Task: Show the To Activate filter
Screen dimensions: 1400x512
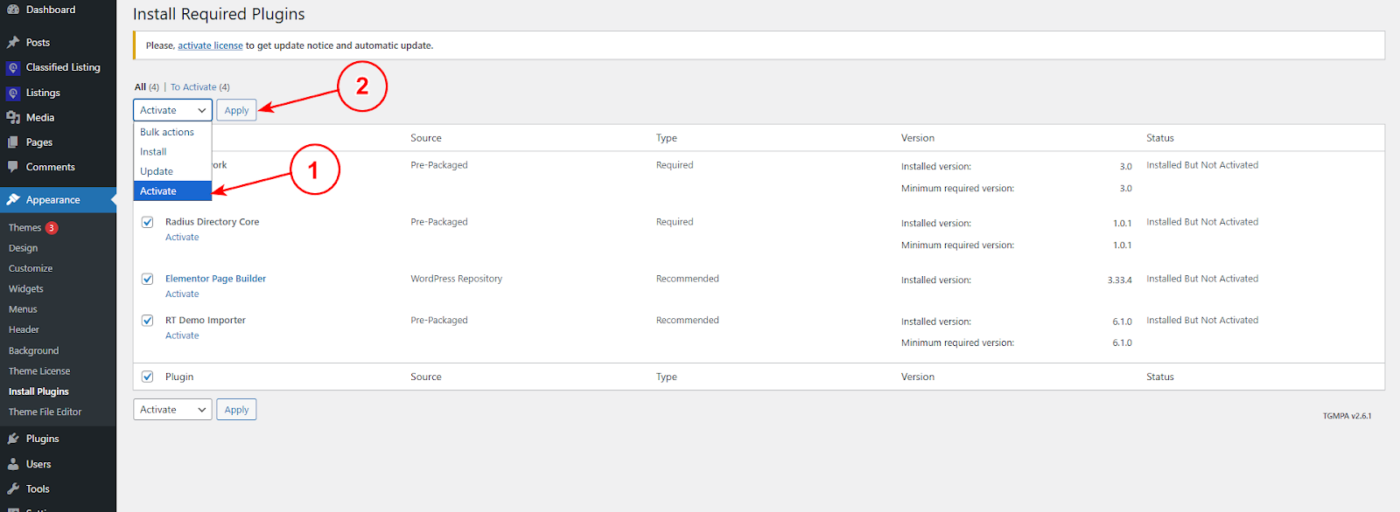Action: click(x=199, y=87)
